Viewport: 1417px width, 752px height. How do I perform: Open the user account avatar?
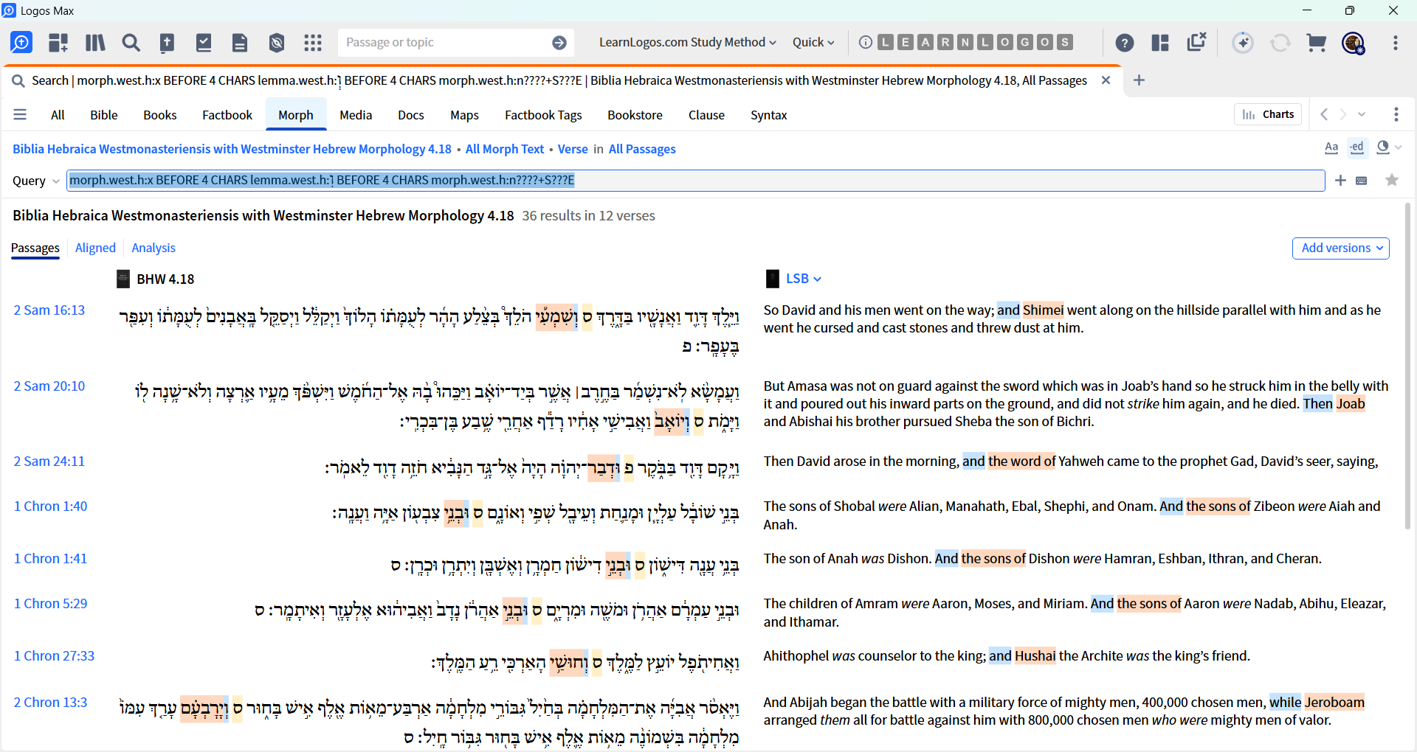point(1354,43)
